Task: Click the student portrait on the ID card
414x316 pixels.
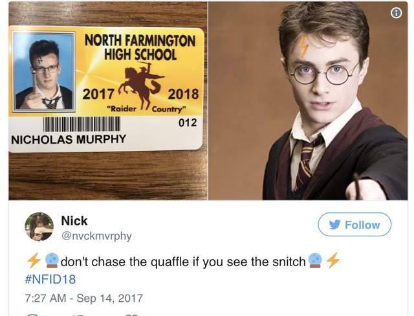Action: (44, 71)
